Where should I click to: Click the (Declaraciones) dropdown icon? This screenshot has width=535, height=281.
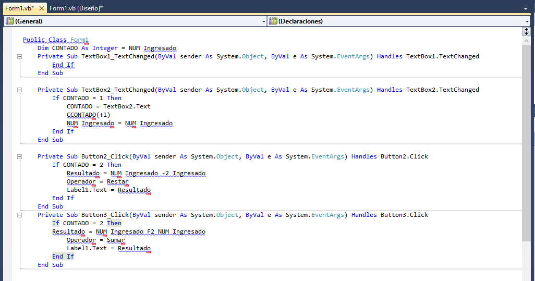(273, 21)
